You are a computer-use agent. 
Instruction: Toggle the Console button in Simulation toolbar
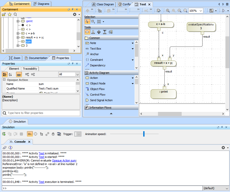pyautogui.click(x=30, y=134)
